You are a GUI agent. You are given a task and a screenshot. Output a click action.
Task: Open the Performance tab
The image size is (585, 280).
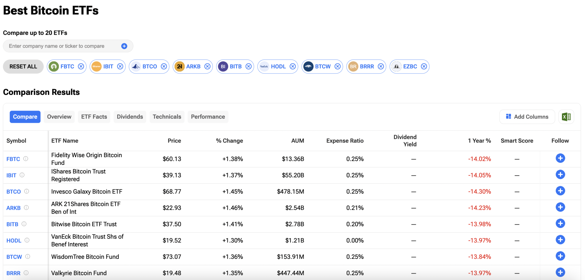tap(208, 117)
